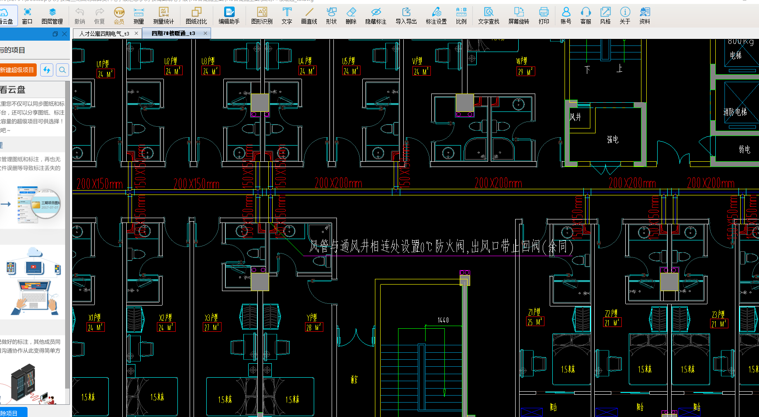Open 标注设置 annotation settings
This screenshot has height=417, width=759.
436,15
